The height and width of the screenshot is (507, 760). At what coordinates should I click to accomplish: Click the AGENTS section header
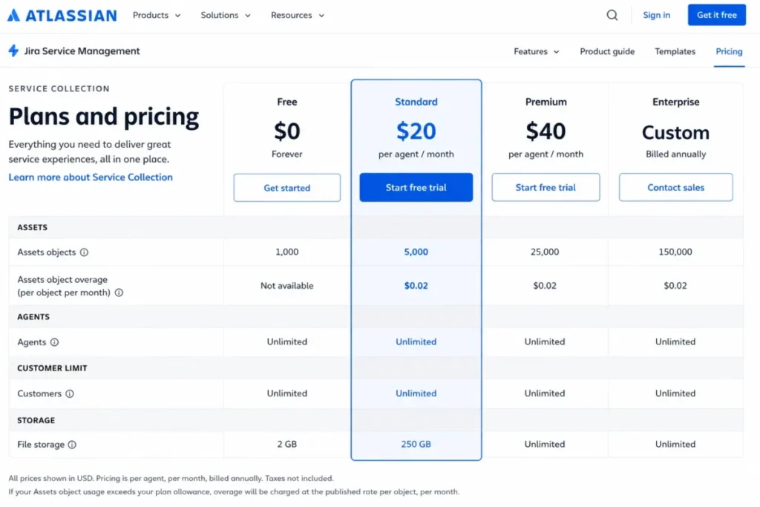[33, 317]
